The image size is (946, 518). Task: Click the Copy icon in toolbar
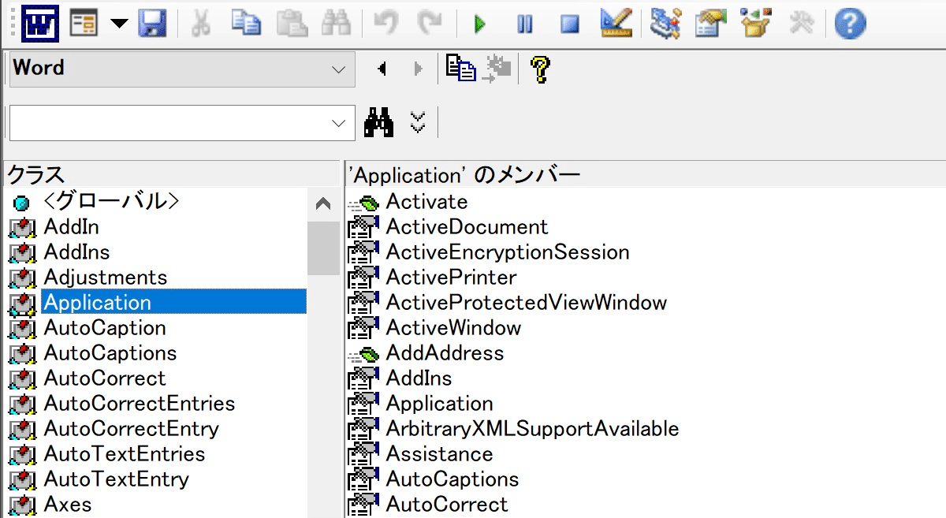tap(247, 24)
